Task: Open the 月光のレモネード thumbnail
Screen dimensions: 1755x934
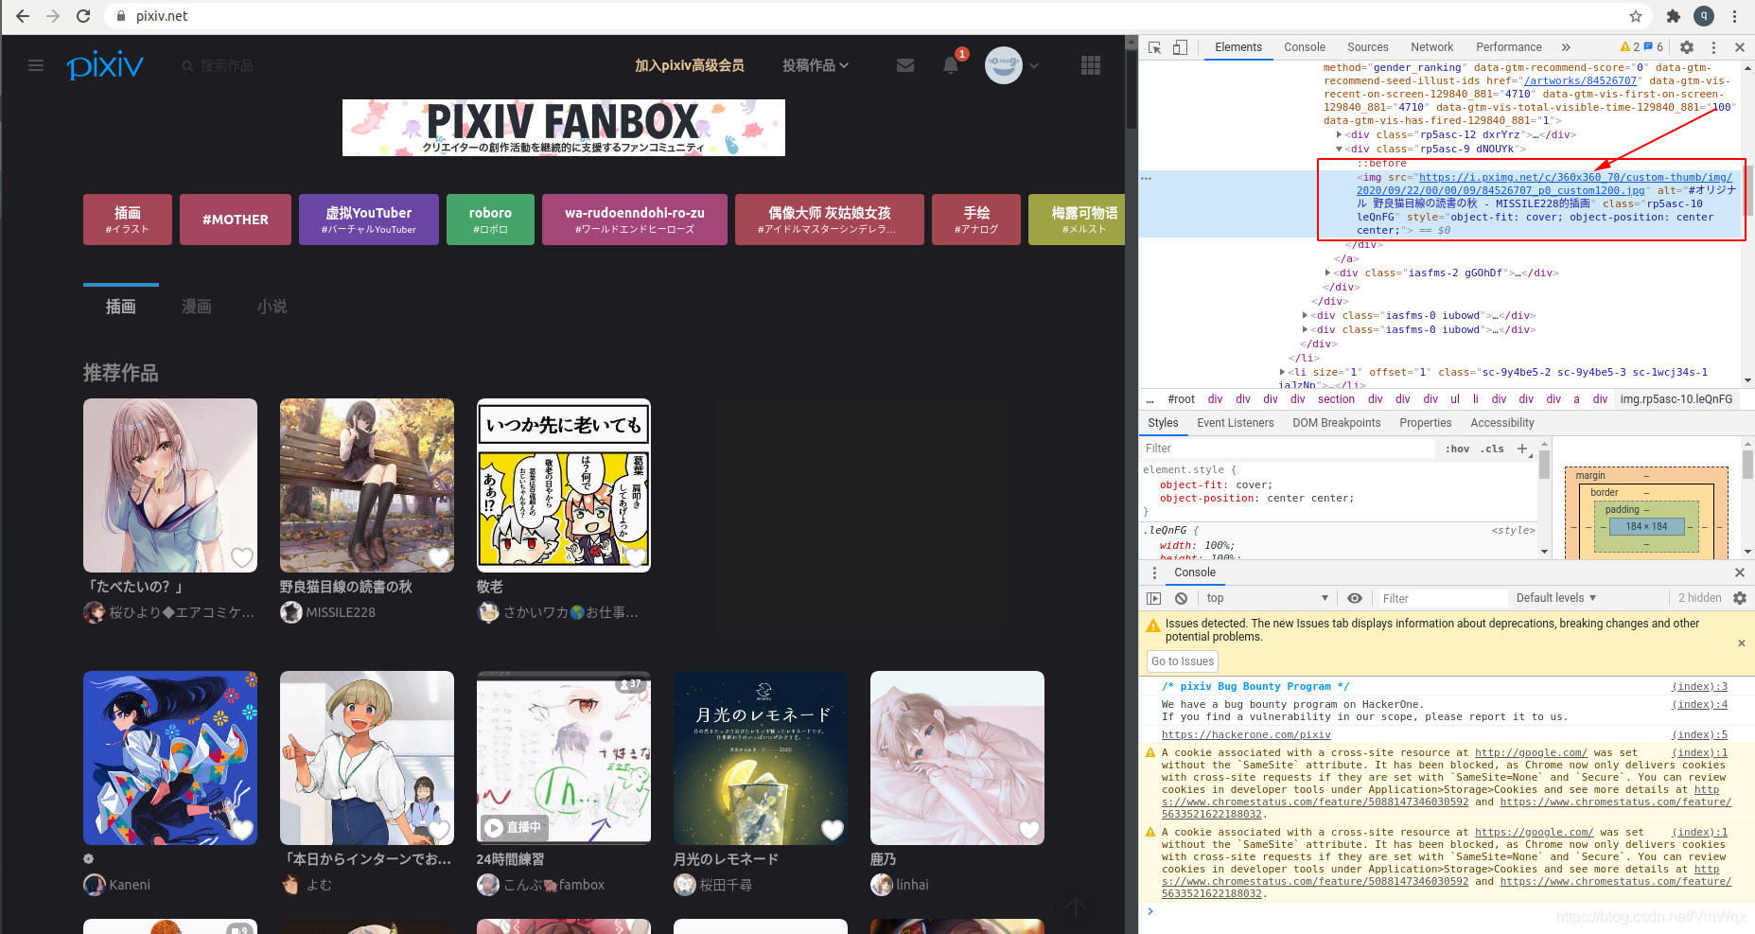Action: 761,758
